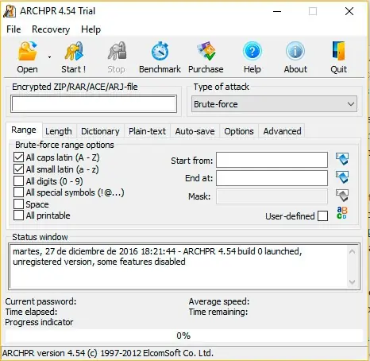
Task: Switch to the Range tab
Action: tap(24, 130)
